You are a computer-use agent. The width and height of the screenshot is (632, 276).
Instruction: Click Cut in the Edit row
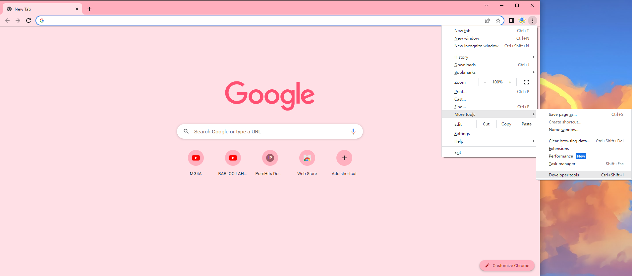486,124
